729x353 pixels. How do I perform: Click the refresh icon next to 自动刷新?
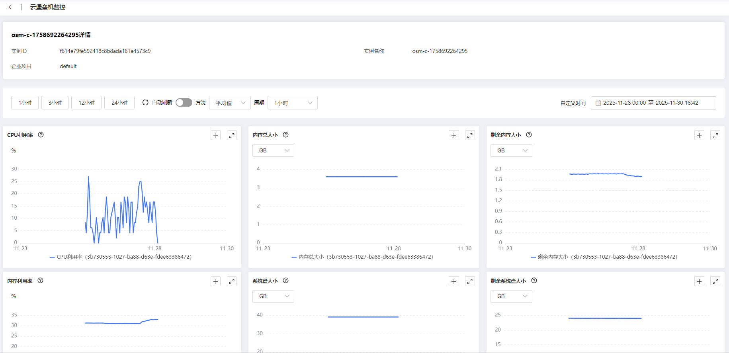point(145,103)
